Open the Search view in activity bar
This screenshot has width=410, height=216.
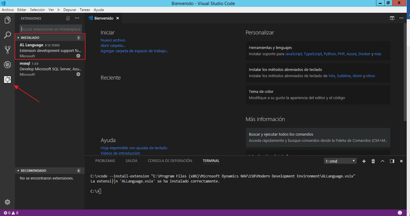[7, 35]
